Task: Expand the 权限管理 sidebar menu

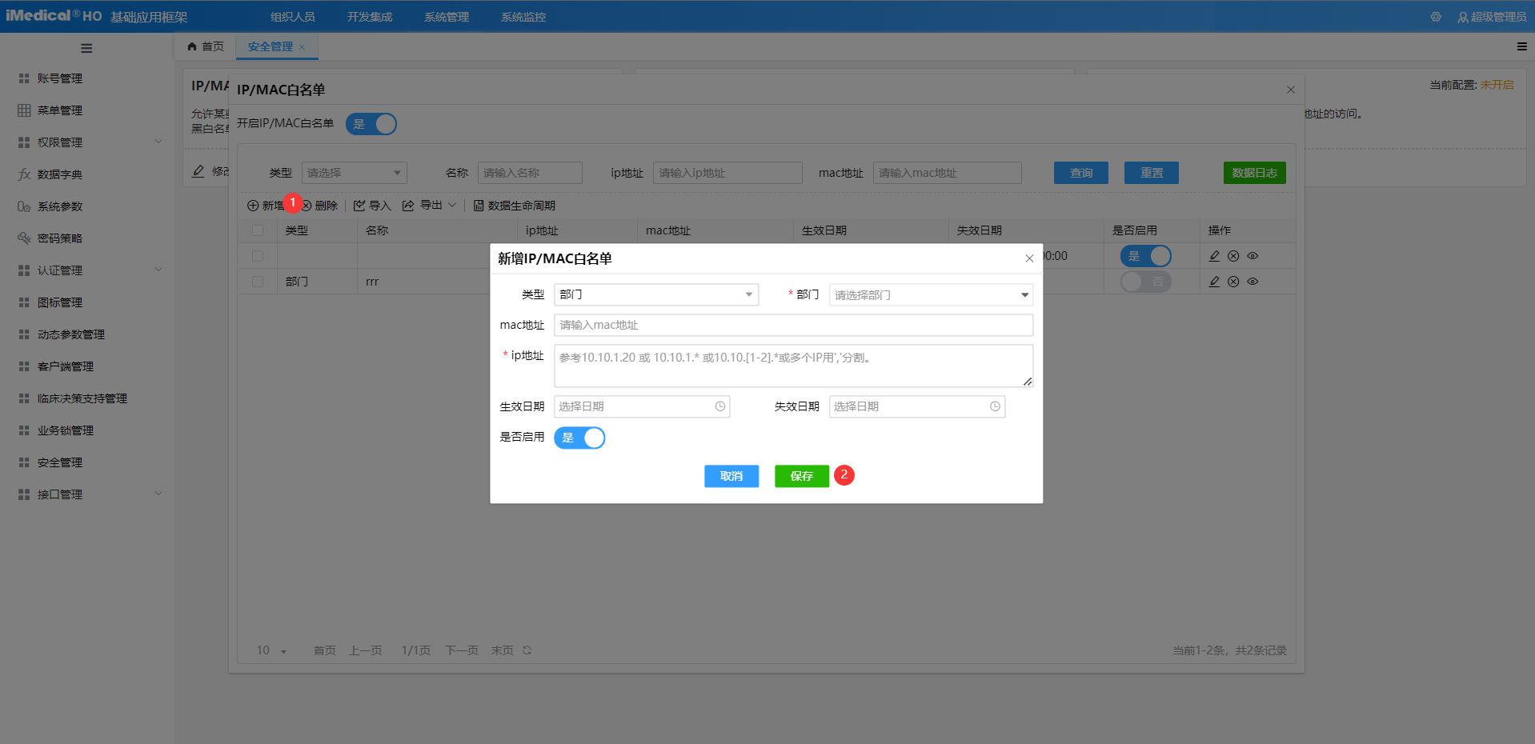Action: click(88, 142)
